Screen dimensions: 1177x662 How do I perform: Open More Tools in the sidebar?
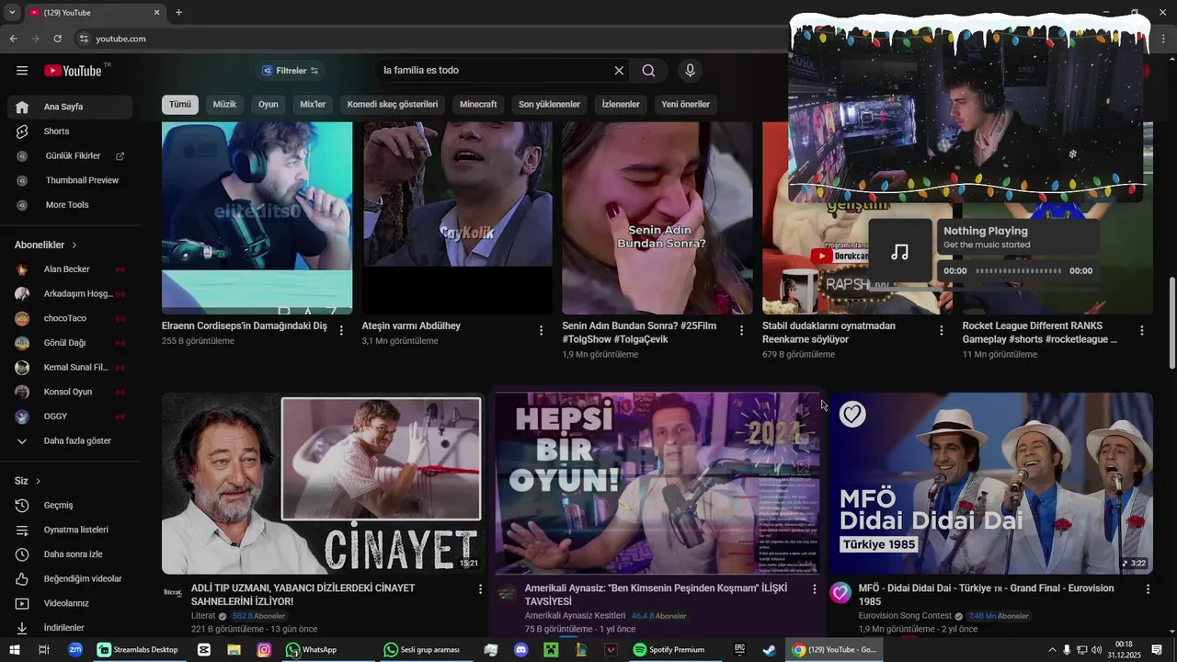70,205
